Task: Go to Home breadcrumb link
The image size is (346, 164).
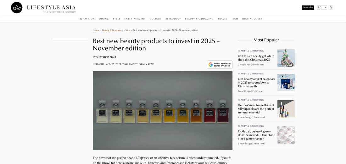Action: pyautogui.click(x=96, y=30)
